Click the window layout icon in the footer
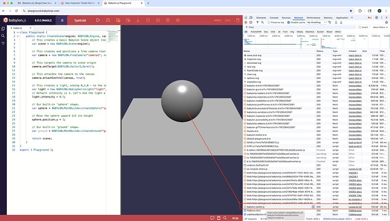Screen dimensions: 390x221 click(219, 218)
